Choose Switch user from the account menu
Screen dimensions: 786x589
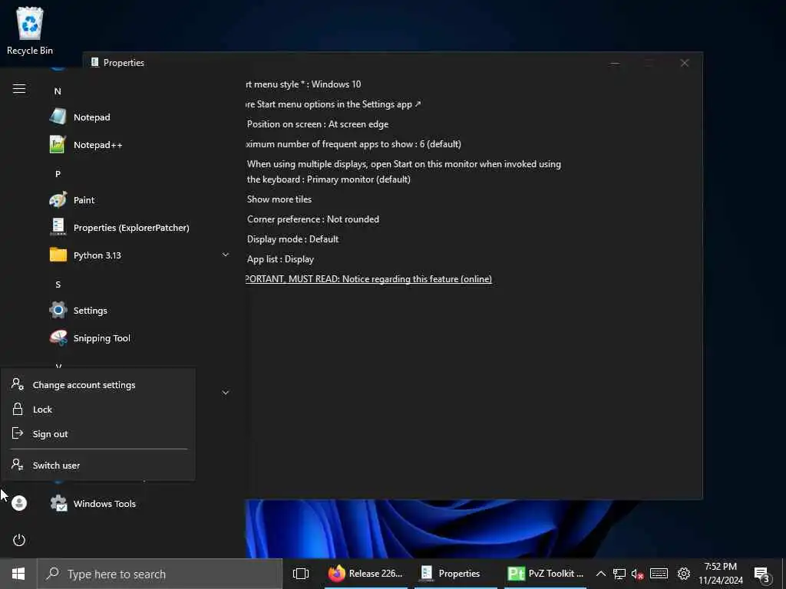[98, 466]
